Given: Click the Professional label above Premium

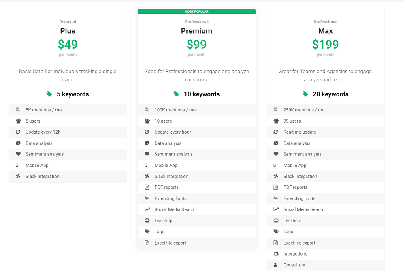Looking at the screenshot, I should point(196,22).
